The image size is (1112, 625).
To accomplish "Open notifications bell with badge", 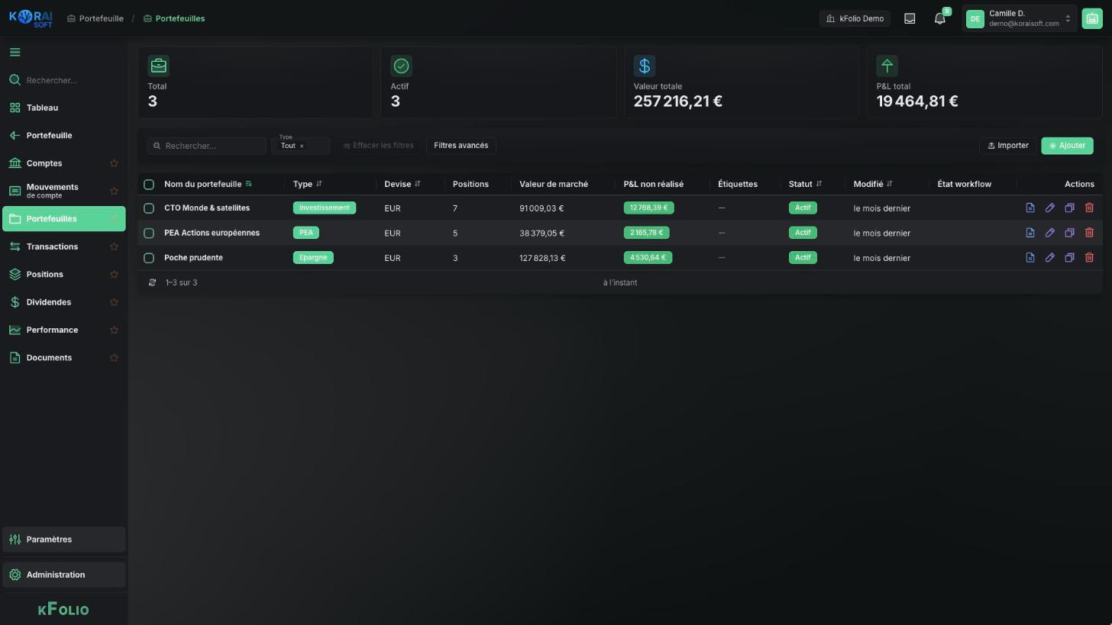I will coord(940,18).
